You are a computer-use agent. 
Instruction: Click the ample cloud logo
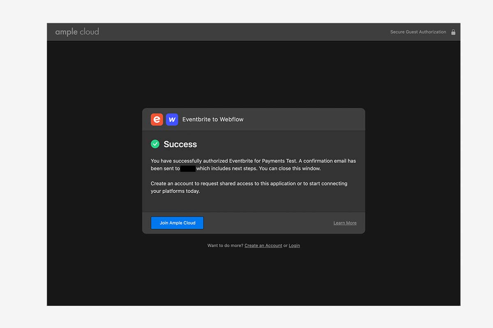pos(77,32)
